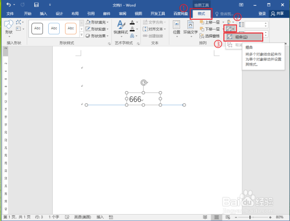Apply the black-outlined Abc shape style

37,28
